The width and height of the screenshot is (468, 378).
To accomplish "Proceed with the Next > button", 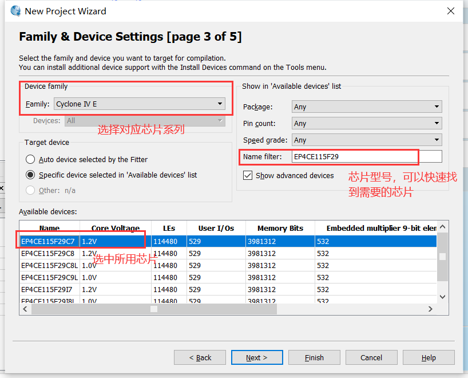I will click(x=257, y=357).
